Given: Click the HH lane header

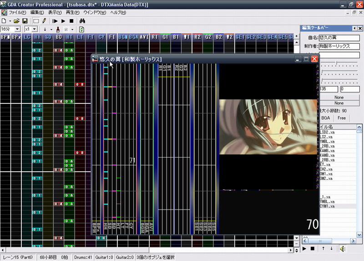Looking at the screenshot, I should [37, 37].
